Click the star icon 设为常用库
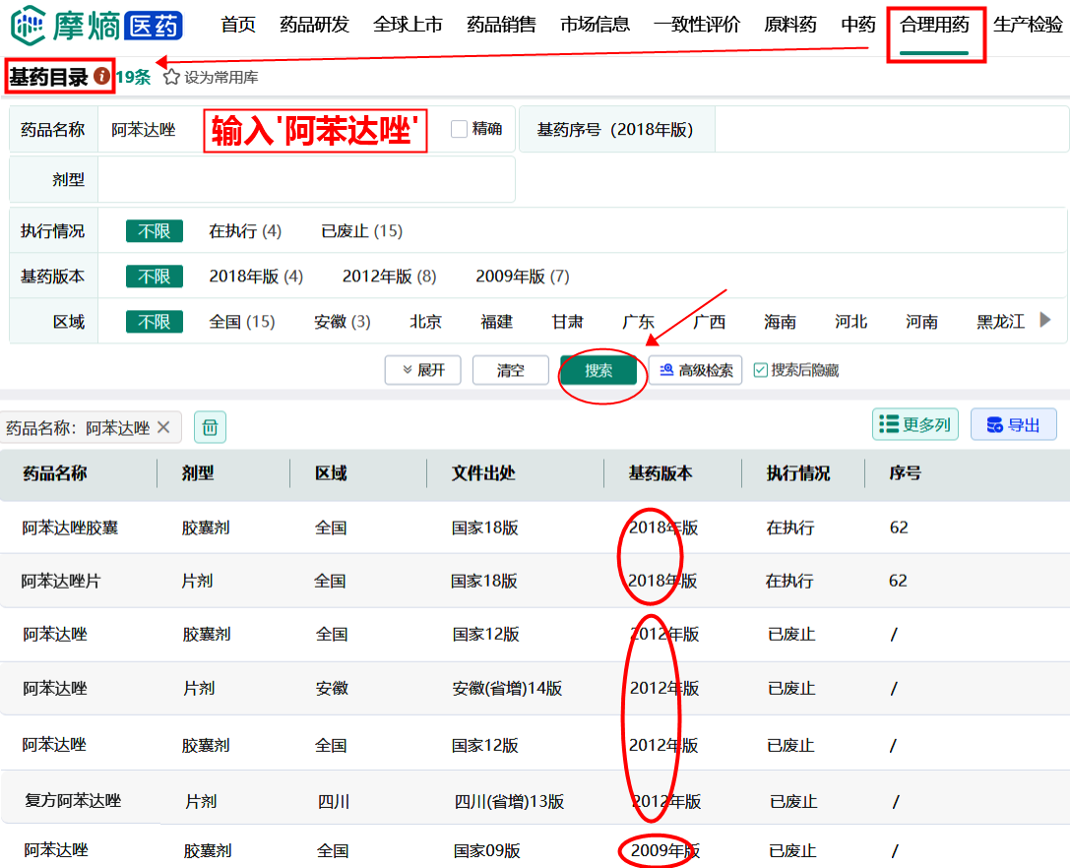Viewport: 1070px width, 868px height. click(171, 77)
